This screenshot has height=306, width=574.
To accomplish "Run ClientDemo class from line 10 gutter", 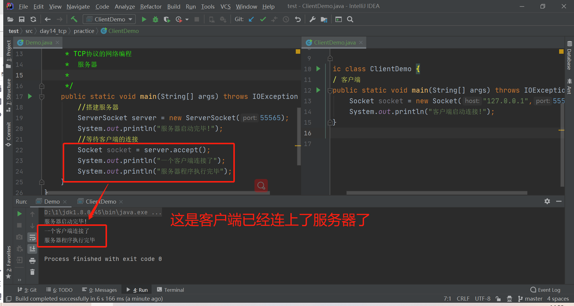I will click(318, 69).
